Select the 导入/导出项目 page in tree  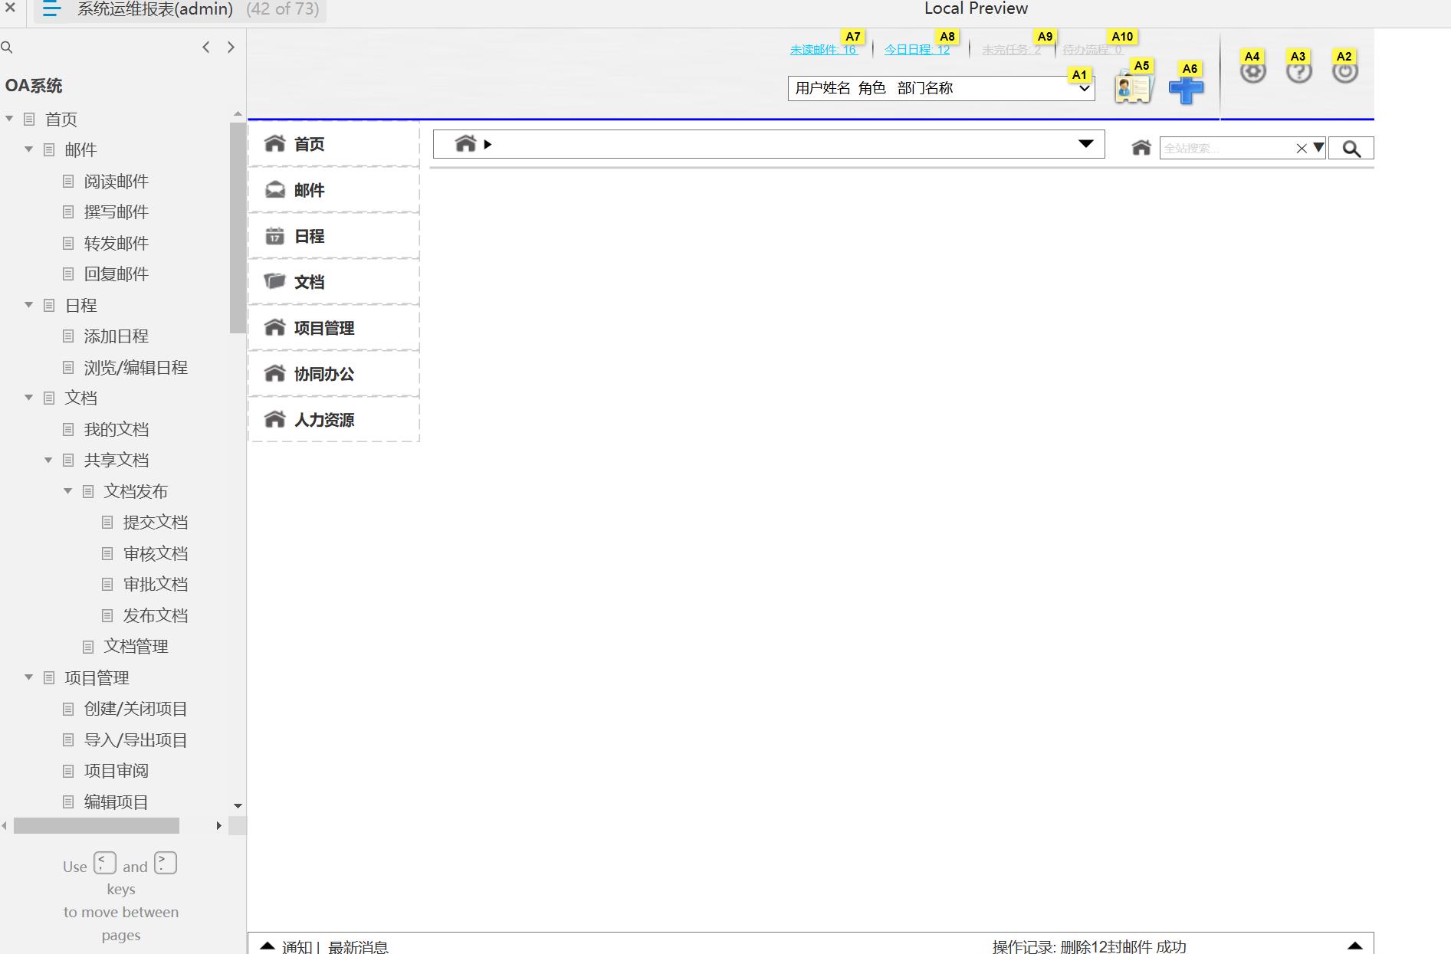[135, 739]
